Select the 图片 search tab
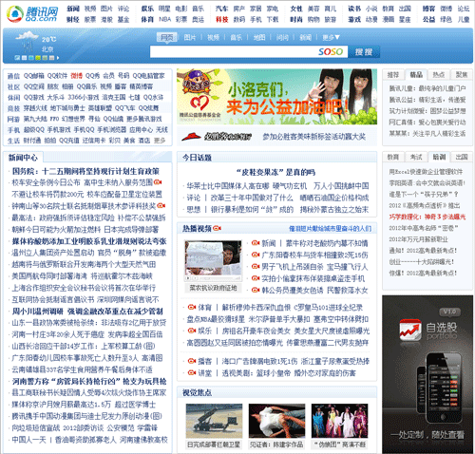 tap(190, 37)
